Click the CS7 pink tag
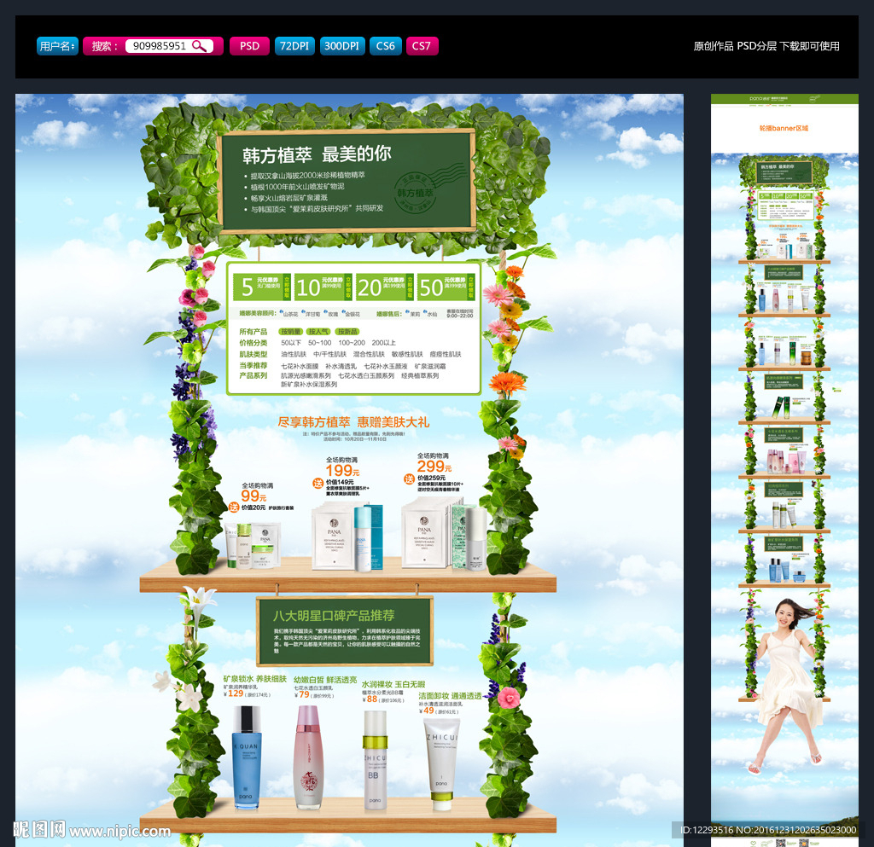 pos(422,46)
